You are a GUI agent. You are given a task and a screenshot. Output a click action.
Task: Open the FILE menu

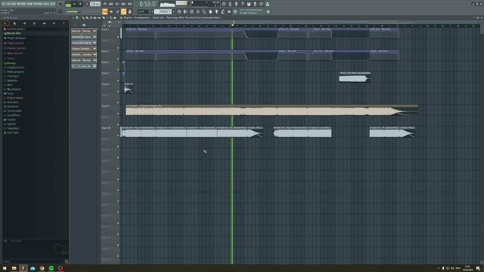[3, 4]
